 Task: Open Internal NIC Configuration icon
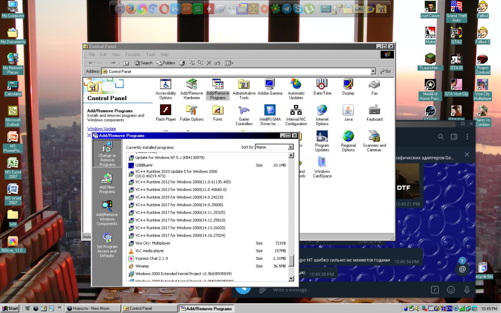click(x=296, y=115)
